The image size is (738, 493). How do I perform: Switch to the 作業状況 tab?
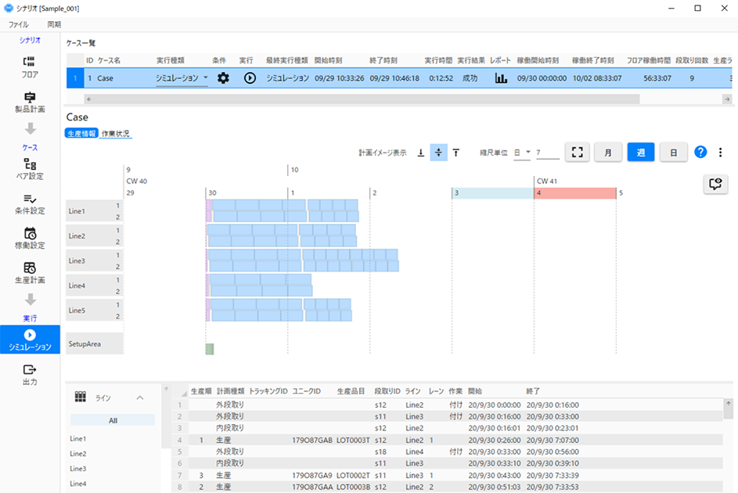(x=116, y=134)
